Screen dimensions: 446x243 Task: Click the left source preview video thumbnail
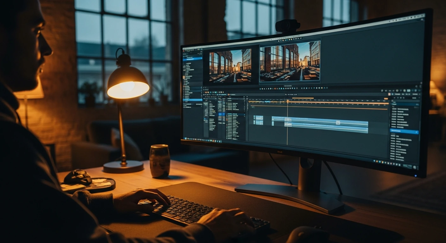pos(230,66)
